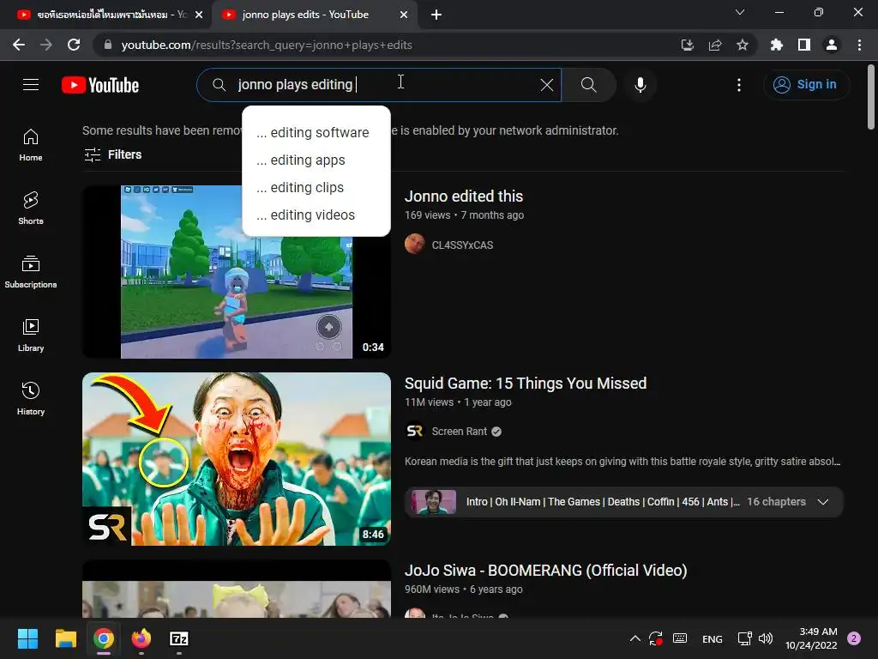Play the Jonno edited this thumbnail
Image resolution: width=878 pixels, height=659 pixels.
tap(237, 272)
